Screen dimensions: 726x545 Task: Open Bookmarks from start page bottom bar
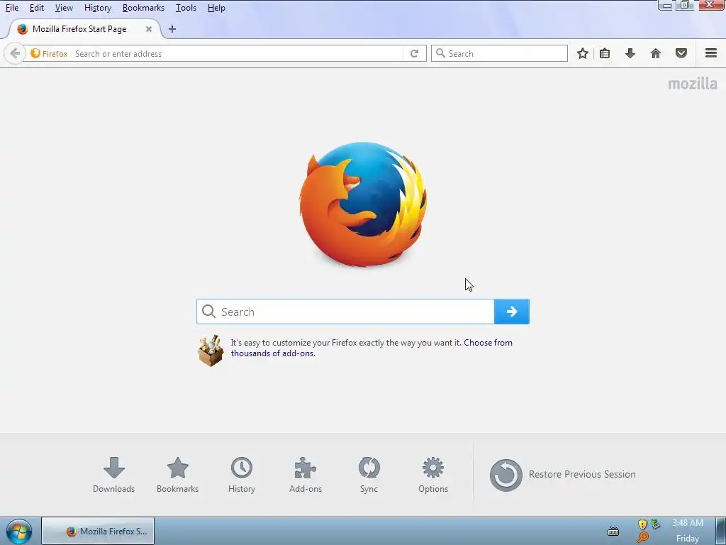click(177, 475)
